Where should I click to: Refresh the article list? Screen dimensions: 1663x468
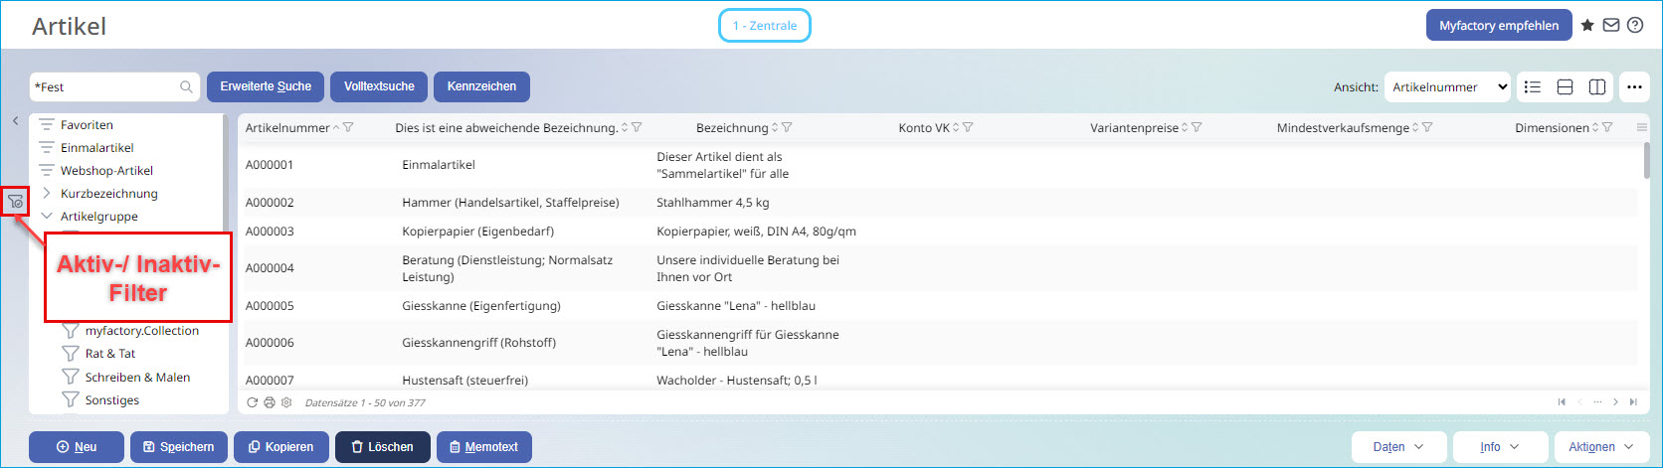(253, 402)
